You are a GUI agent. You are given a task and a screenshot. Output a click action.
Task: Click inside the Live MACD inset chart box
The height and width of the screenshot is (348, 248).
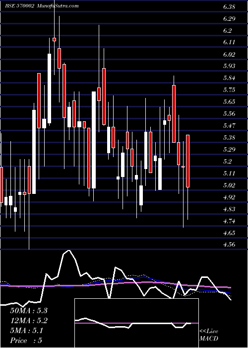pos(136,323)
